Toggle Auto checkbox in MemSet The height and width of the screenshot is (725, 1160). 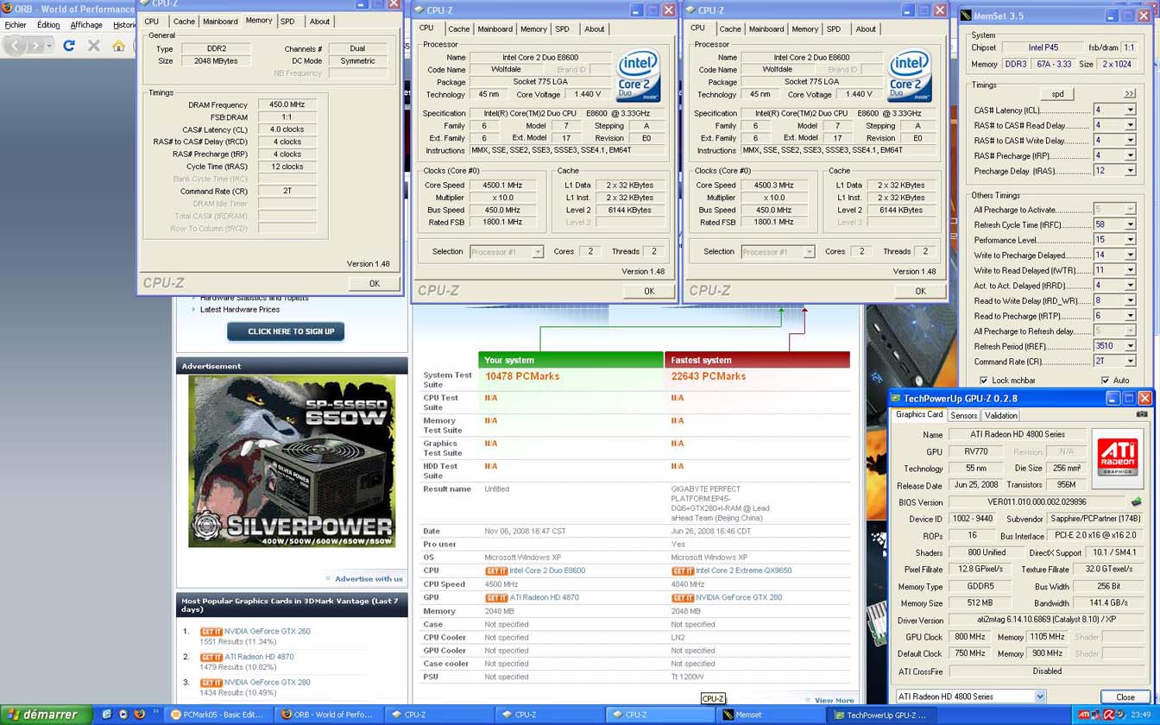(1105, 381)
